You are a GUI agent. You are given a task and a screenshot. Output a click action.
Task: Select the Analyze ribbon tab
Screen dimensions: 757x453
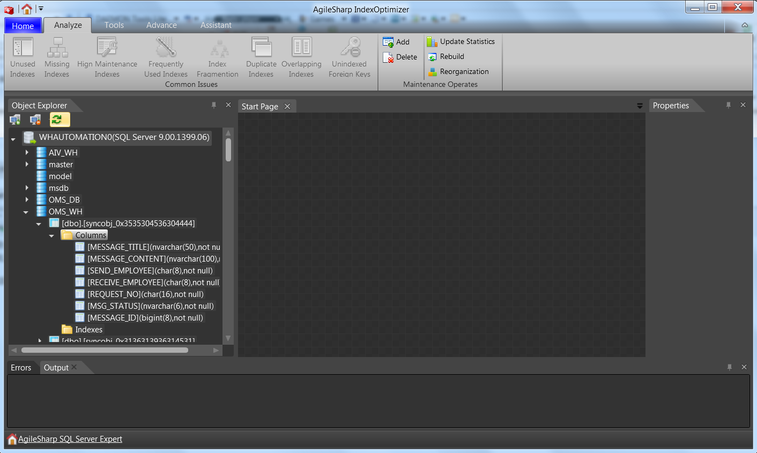pos(68,25)
